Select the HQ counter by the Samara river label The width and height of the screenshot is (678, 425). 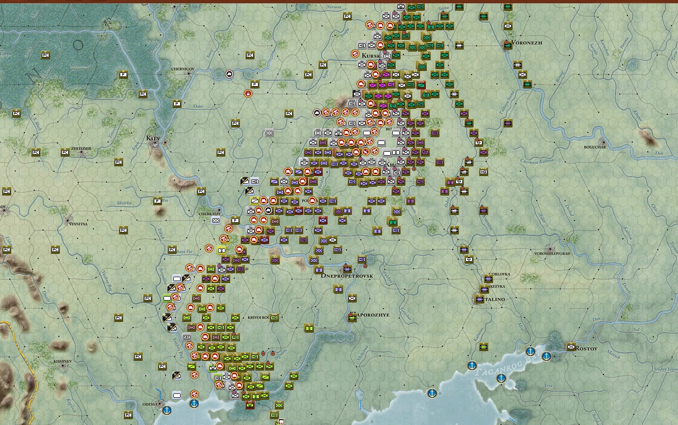tap(362, 259)
